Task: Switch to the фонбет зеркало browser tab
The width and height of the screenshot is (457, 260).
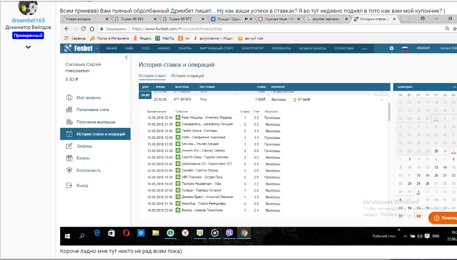Action: [x=327, y=19]
